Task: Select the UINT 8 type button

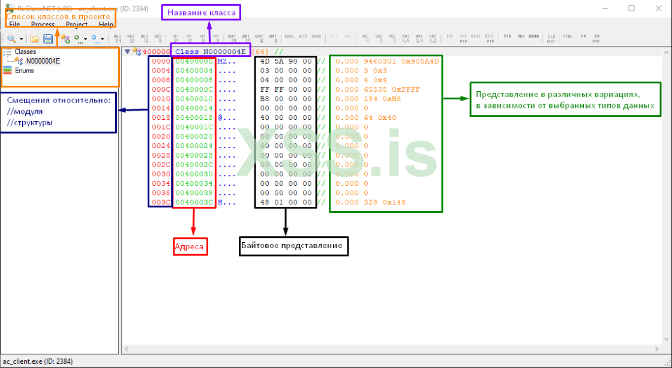Action: tap(272, 39)
